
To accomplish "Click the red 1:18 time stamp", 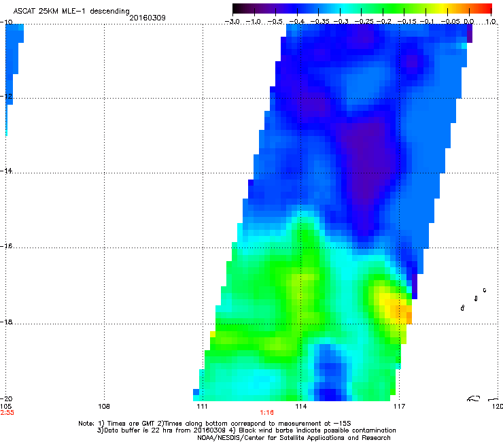I will (266, 413).
